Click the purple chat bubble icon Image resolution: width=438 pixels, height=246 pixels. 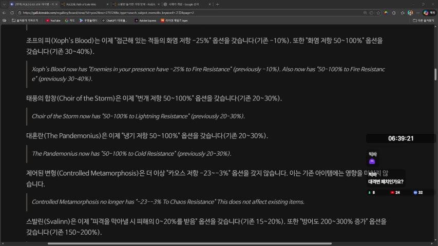[x=372, y=161]
